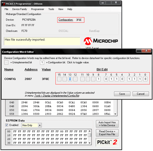
Task: Open the Device Family menu
Action: click(20, 9)
